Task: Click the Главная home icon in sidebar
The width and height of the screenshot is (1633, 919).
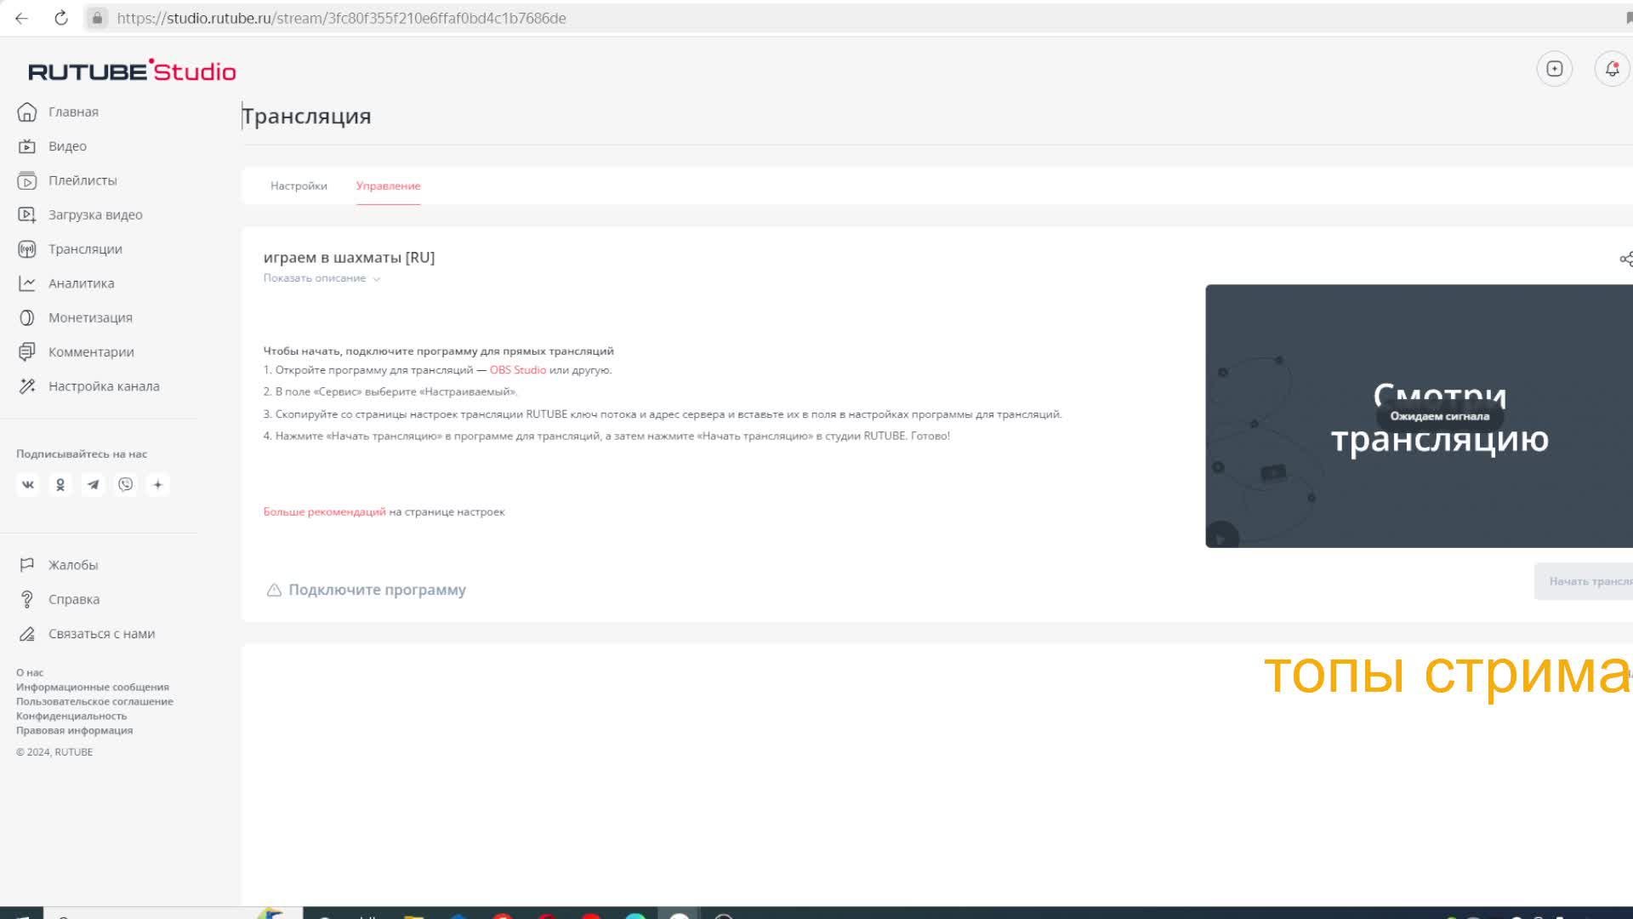Action: (27, 111)
